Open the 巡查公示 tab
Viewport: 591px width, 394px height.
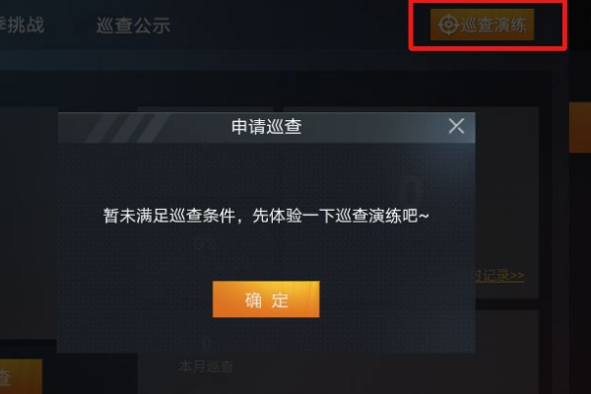(133, 26)
